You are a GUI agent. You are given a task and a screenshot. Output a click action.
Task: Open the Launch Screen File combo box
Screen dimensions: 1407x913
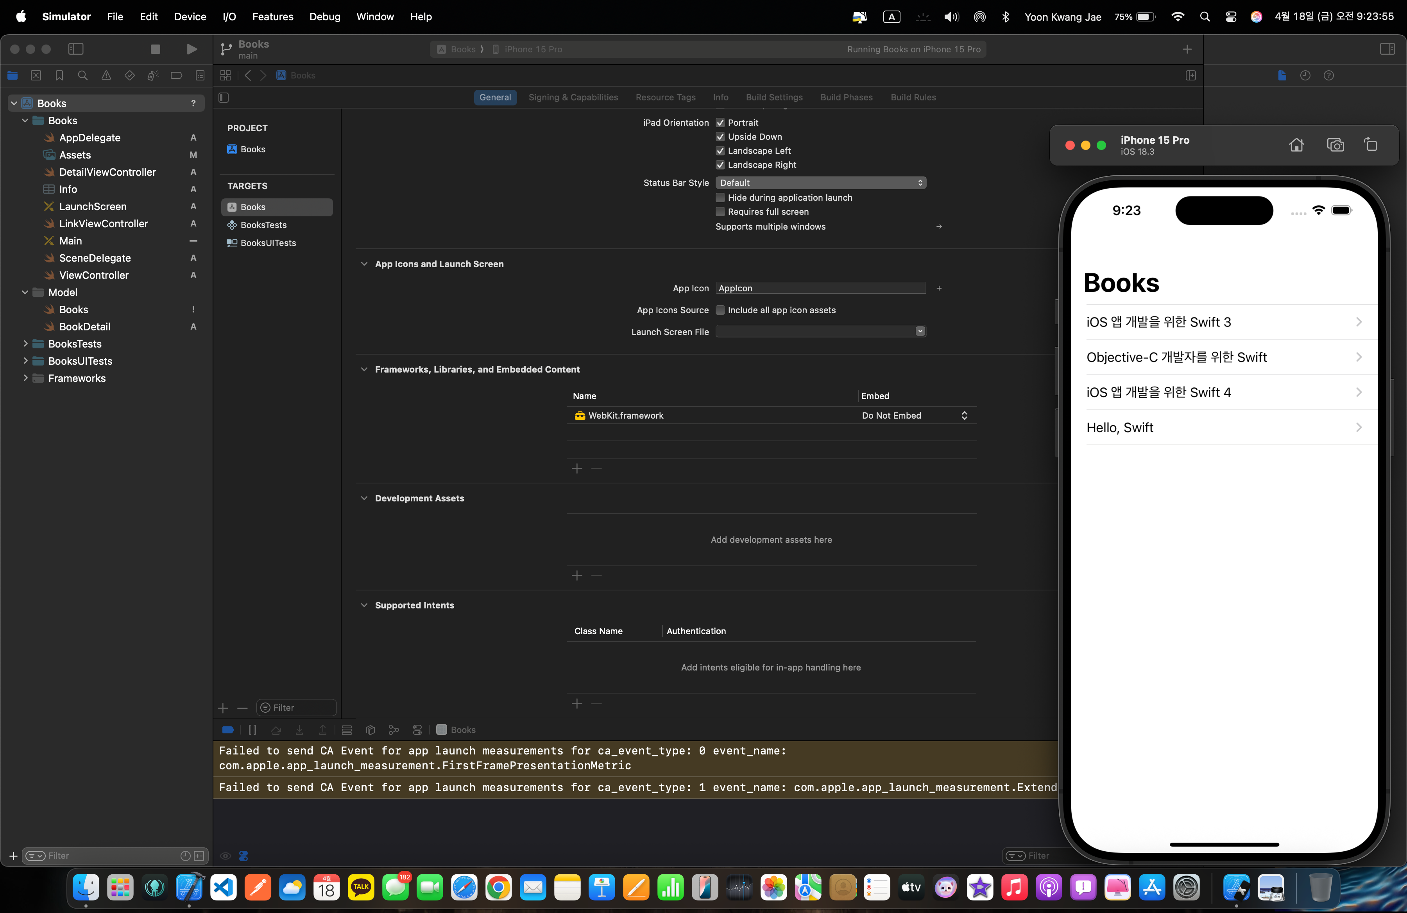(x=820, y=332)
